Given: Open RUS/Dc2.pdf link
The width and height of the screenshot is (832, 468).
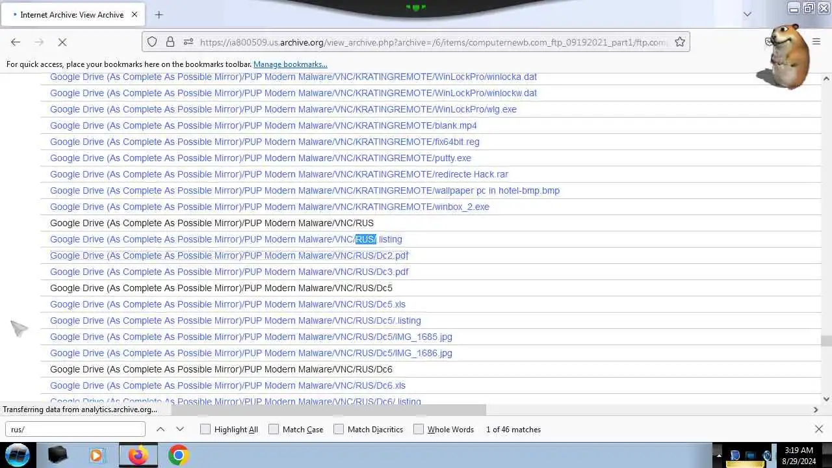Looking at the screenshot, I should coord(229,255).
